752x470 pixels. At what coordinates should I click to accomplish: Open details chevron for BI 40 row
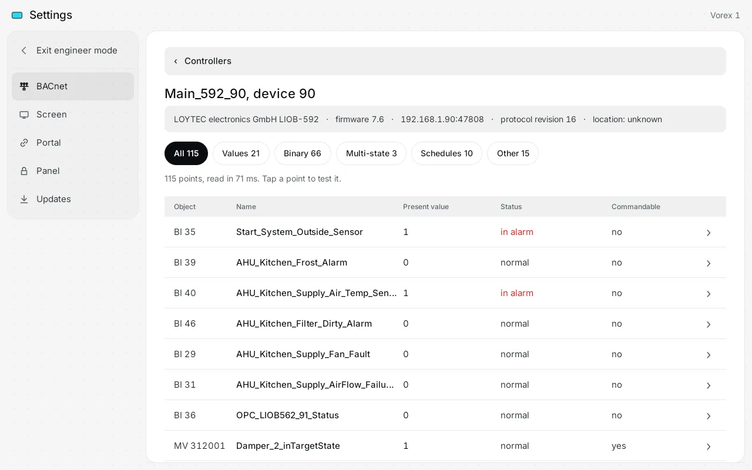709,294
